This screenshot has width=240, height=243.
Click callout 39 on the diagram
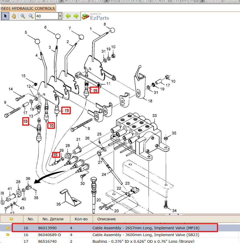pyautogui.click(x=28, y=178)
